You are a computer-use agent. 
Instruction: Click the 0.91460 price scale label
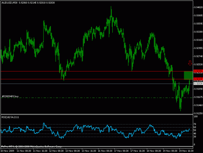[x=198, y=105]
